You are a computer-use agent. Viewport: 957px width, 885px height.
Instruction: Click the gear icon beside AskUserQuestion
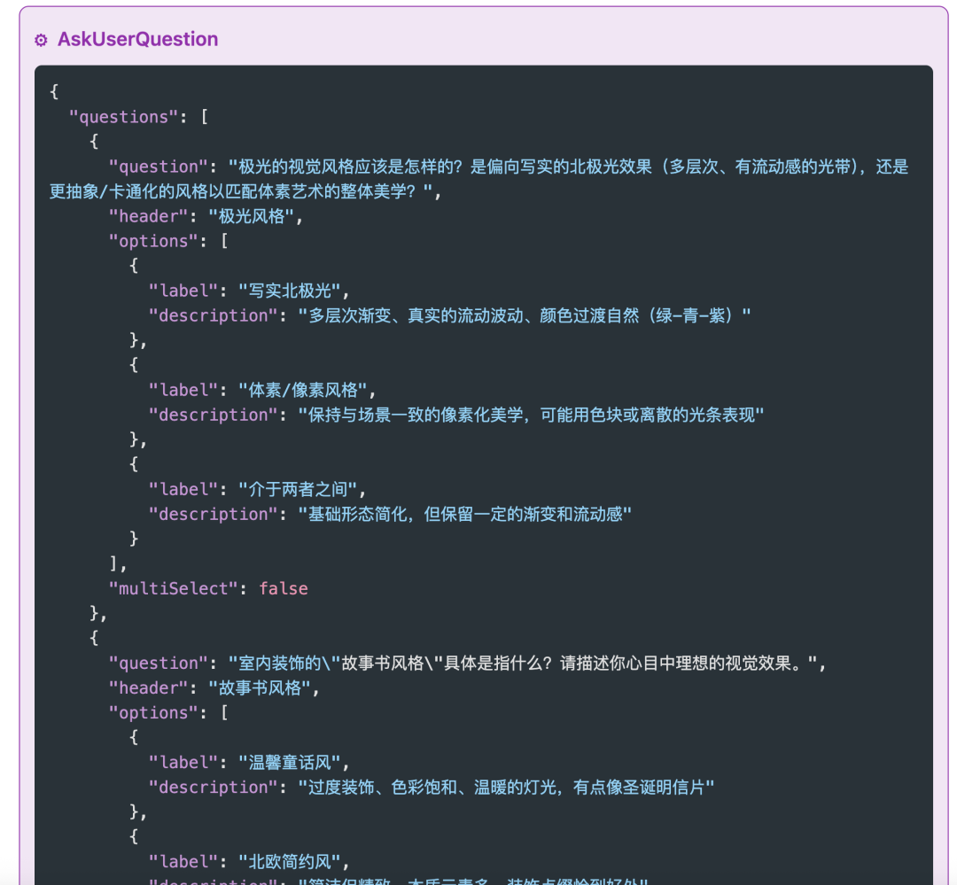pos(41,40)
